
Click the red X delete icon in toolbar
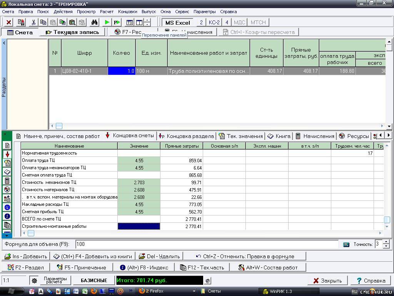tap(8, 22)
